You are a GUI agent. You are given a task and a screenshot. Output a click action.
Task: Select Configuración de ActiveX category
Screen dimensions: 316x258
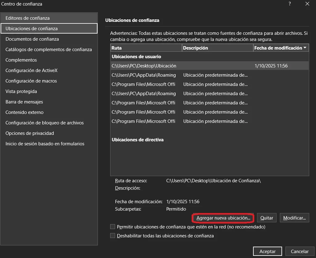point(31,71)
